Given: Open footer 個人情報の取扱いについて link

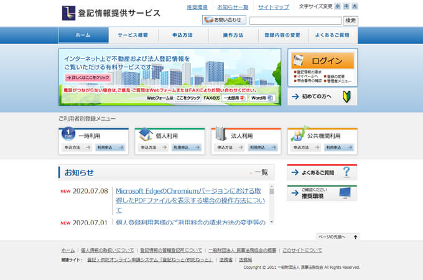Looking at the screenshot, I should (108, 250).
